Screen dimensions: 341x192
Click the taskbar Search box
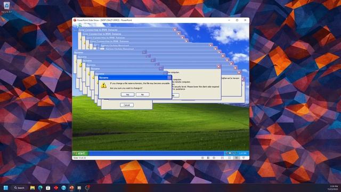[x=19, y=188]
